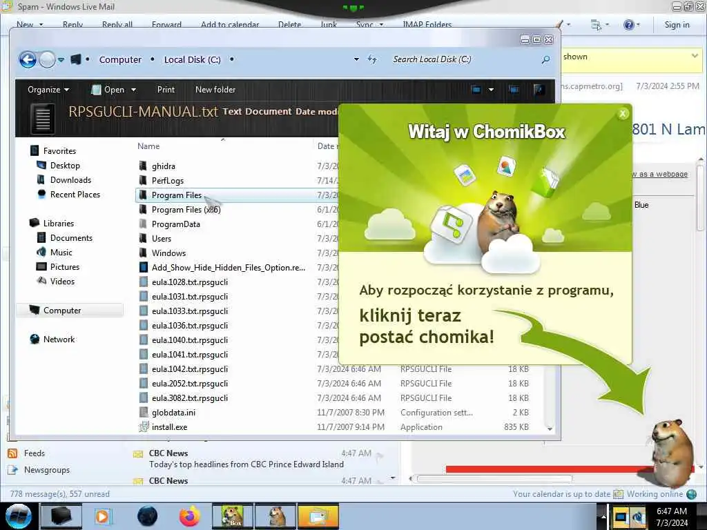Click Forward in Windows Live Mail toolbar

pyautogui.click(x=166, y=25)
